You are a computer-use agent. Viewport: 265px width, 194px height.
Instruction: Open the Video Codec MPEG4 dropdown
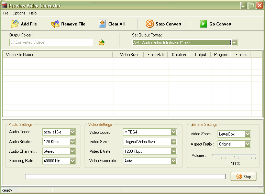click(174, 132)
